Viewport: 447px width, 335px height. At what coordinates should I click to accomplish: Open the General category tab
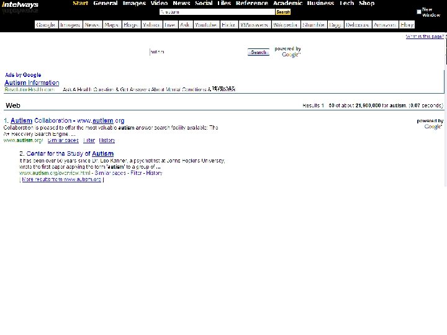click(105, 3)
